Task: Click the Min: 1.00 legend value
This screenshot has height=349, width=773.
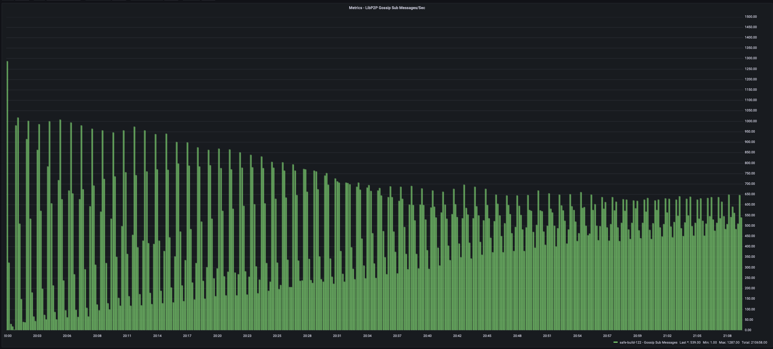Action: coord(710,342)
